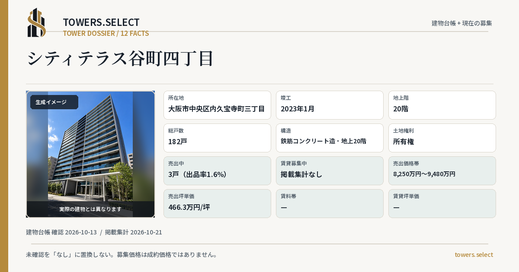The image size is (519, 272).
Task: Click the TOWERS.SELECT tower logo icon
Action: (37, 22)
